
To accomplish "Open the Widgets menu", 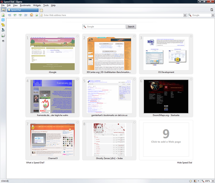I will tap(37, 5).
